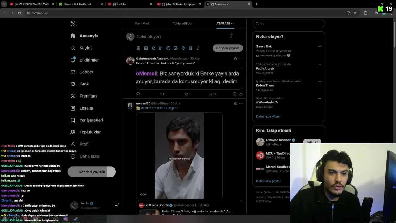Add location tag to the post

[183, 48]
